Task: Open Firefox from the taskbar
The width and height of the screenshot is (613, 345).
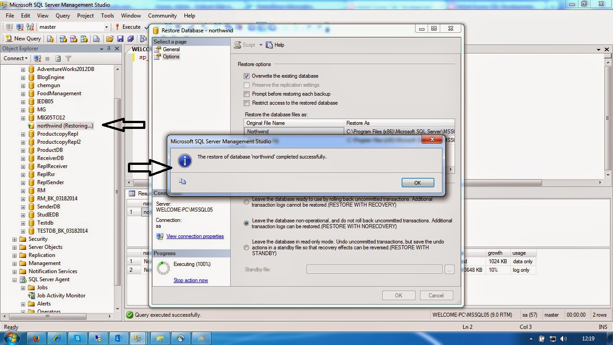Action: (x=36, y=338)
